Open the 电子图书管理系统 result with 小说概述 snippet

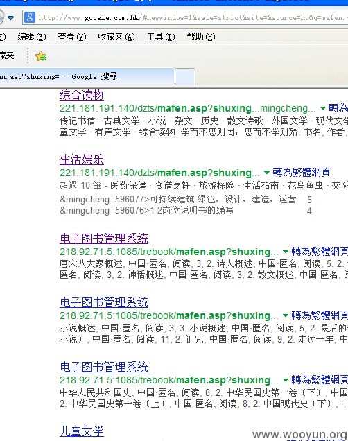pyautogui.click(x=104, y=302)
